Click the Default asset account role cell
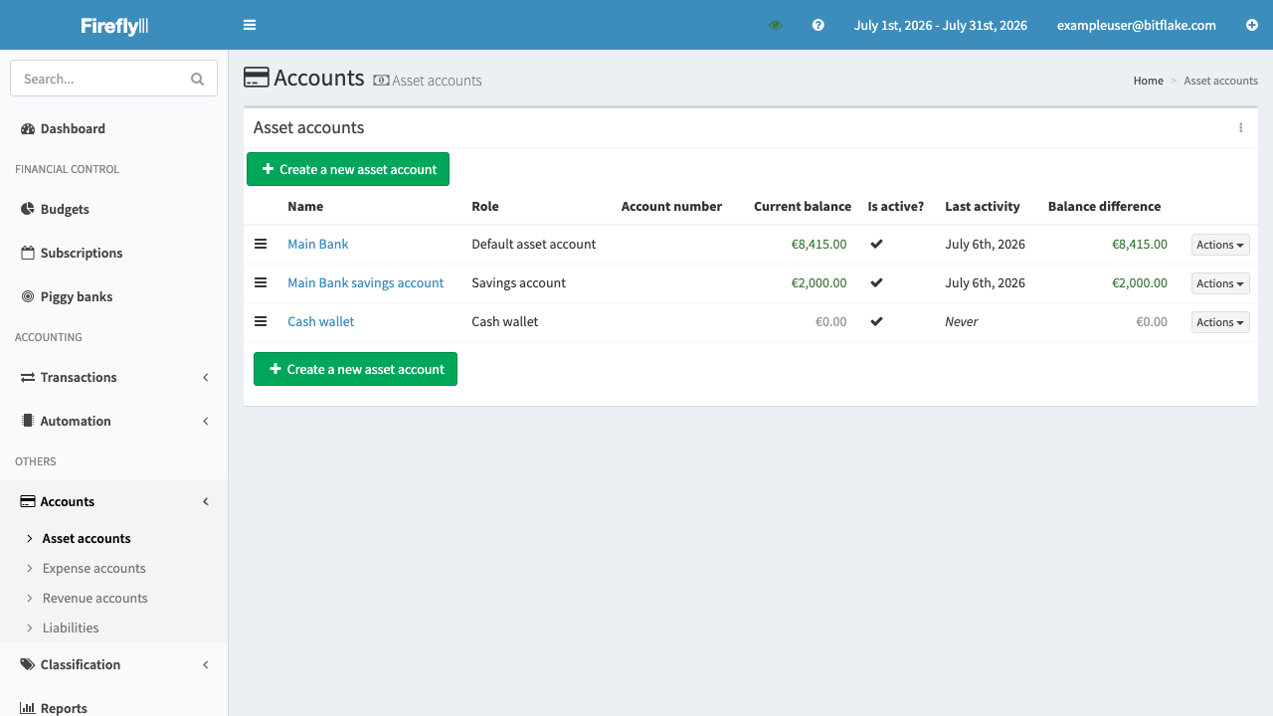This screenshot has width=1273, height=716. (x=534, y=244)
